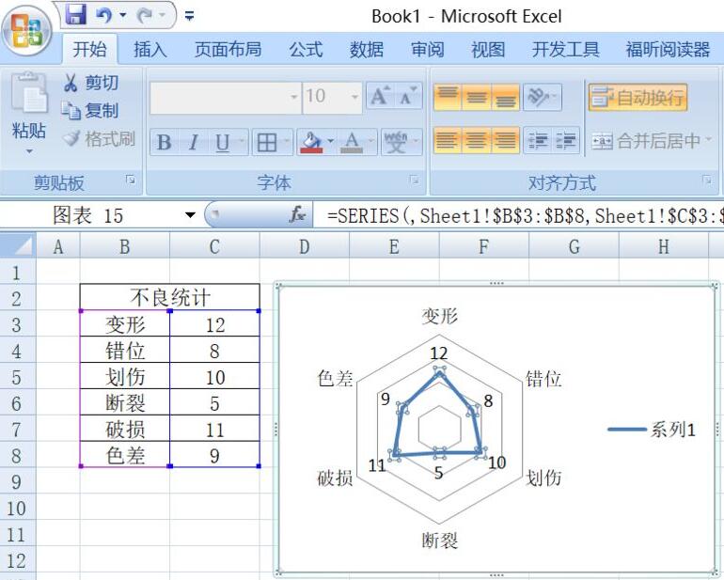The image size is (724, 580).
Task: Click the increase indent icon
Action: (x=566, y=141)
